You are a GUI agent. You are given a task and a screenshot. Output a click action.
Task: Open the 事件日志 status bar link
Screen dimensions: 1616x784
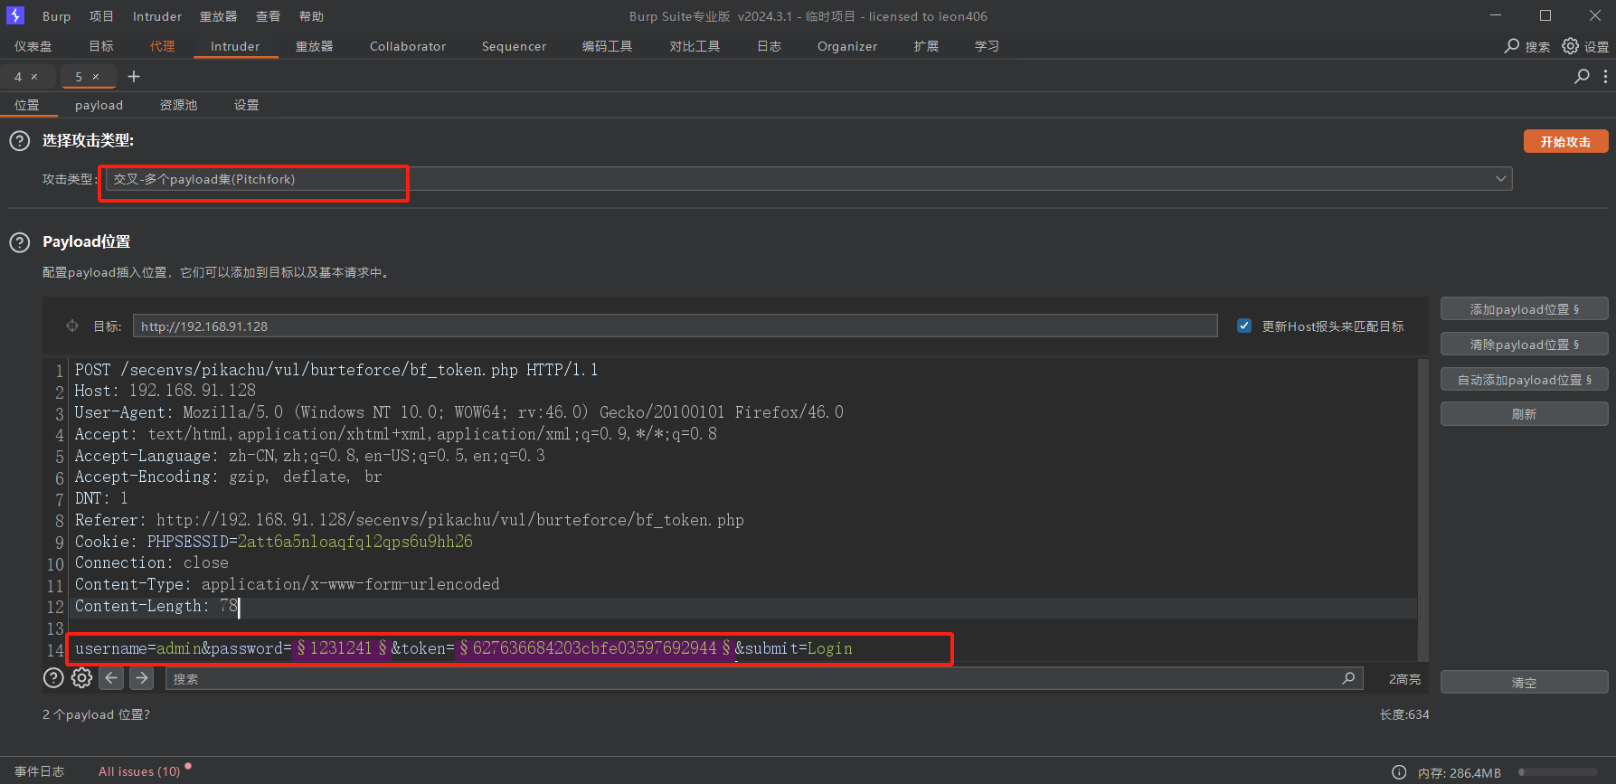click(39, 771)
